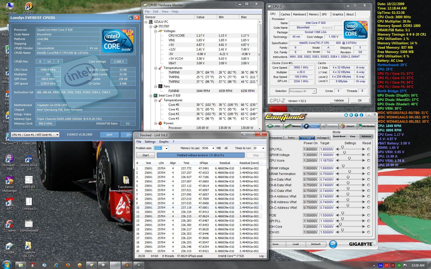Image resolution: width=431 pixels, height=269 pixels.
Task: Switch to CPU-Z Mainboard tab
Action: tap(299, 14)
